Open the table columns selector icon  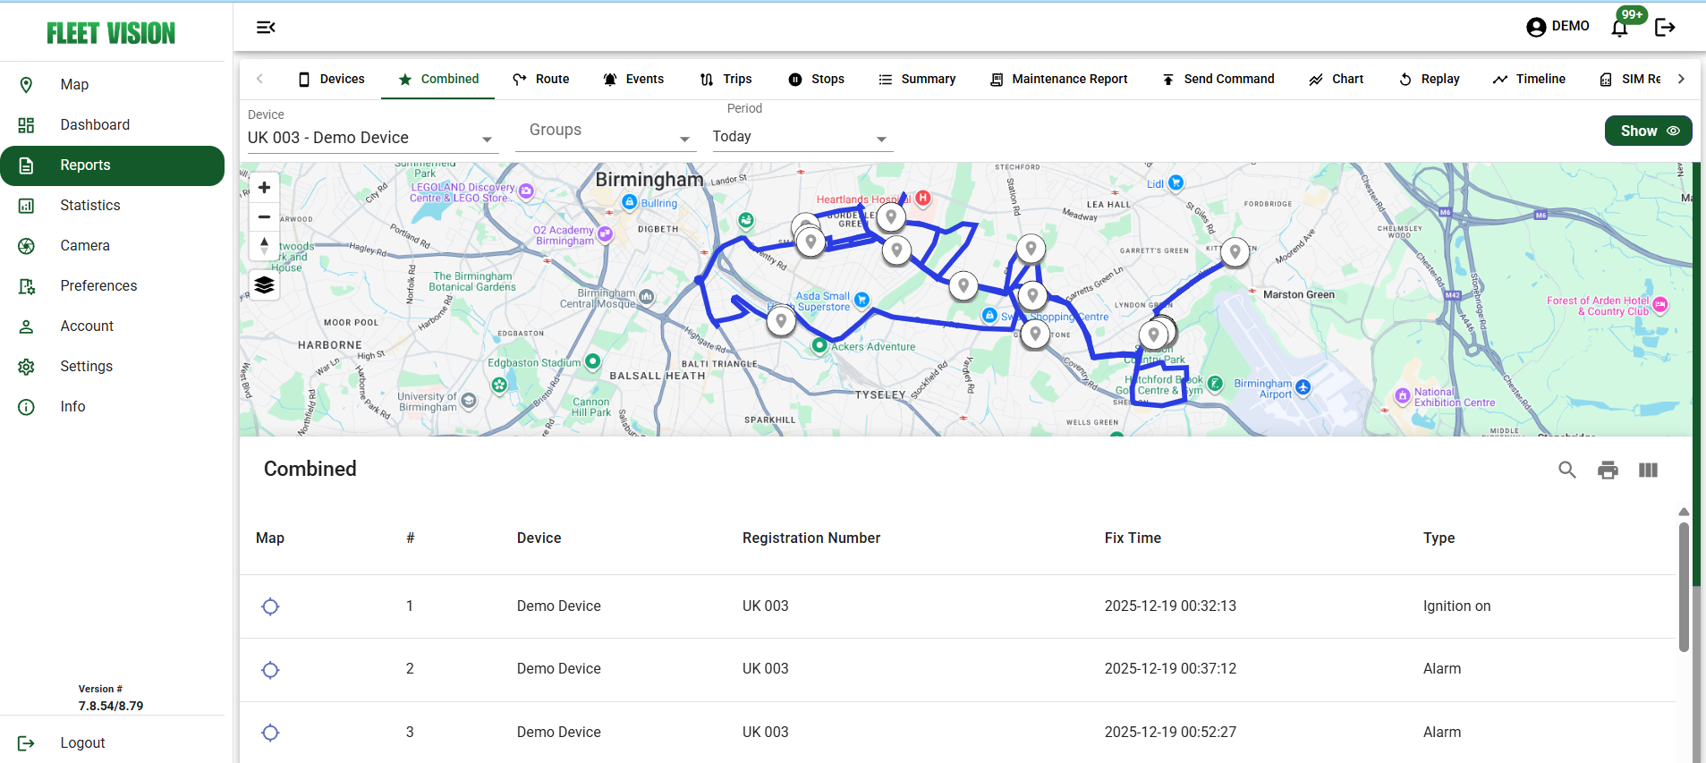point(1648,471)
